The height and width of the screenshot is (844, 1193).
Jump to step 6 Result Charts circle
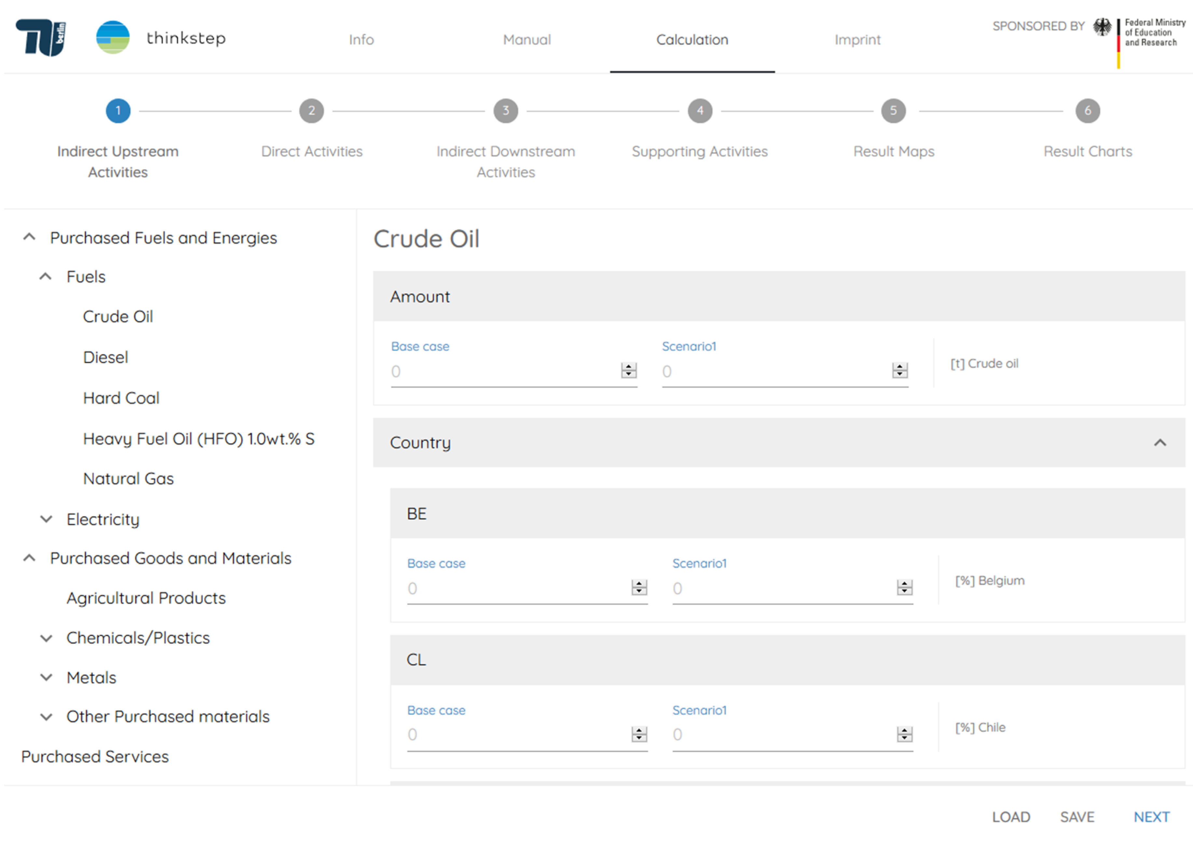1087,111
